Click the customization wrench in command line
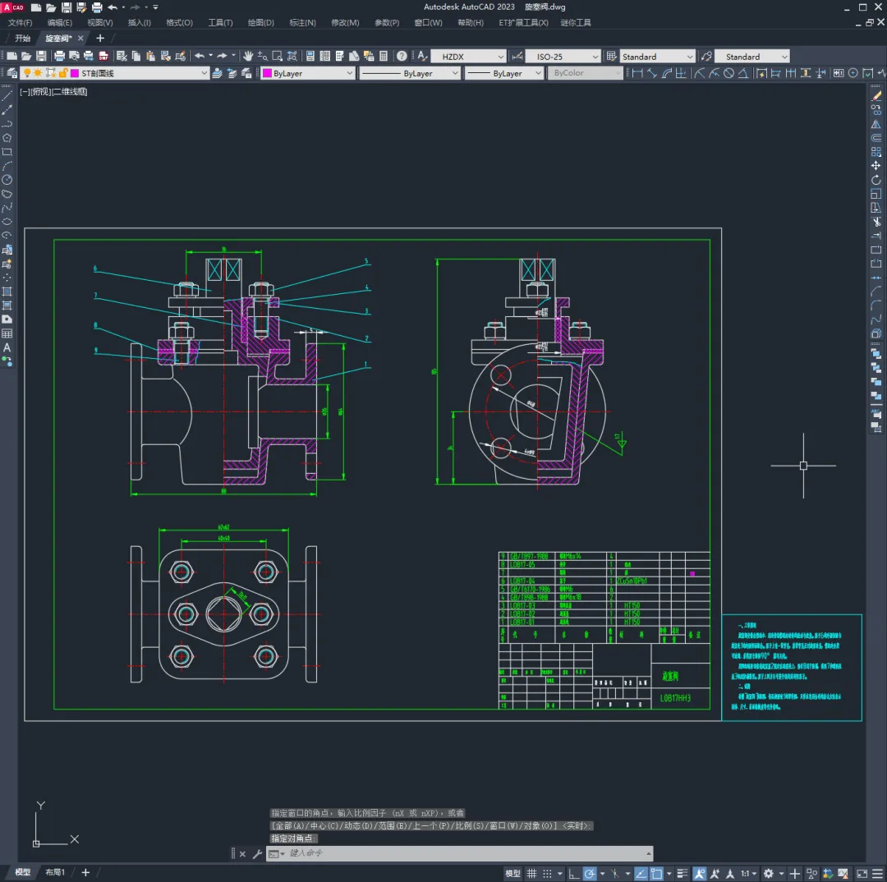Image resolution: width=887 pixels, height=882 pixels. (x=257, y=854)
